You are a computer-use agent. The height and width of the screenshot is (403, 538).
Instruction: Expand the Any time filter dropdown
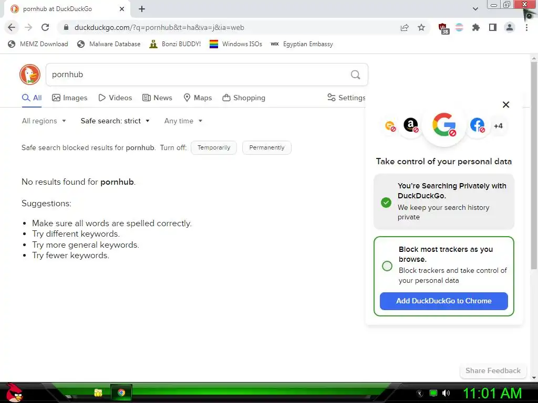[x=183, y=121]
